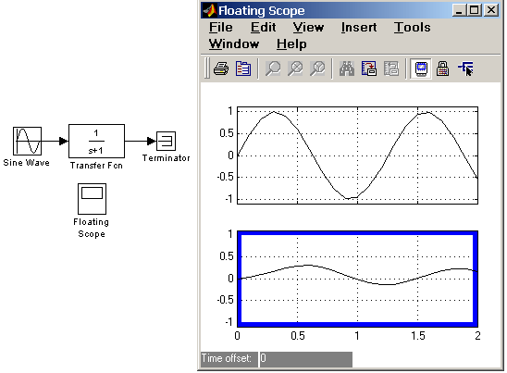Select the Floating Scope block in model
The image size is (507, 373).
coord(92,199)
